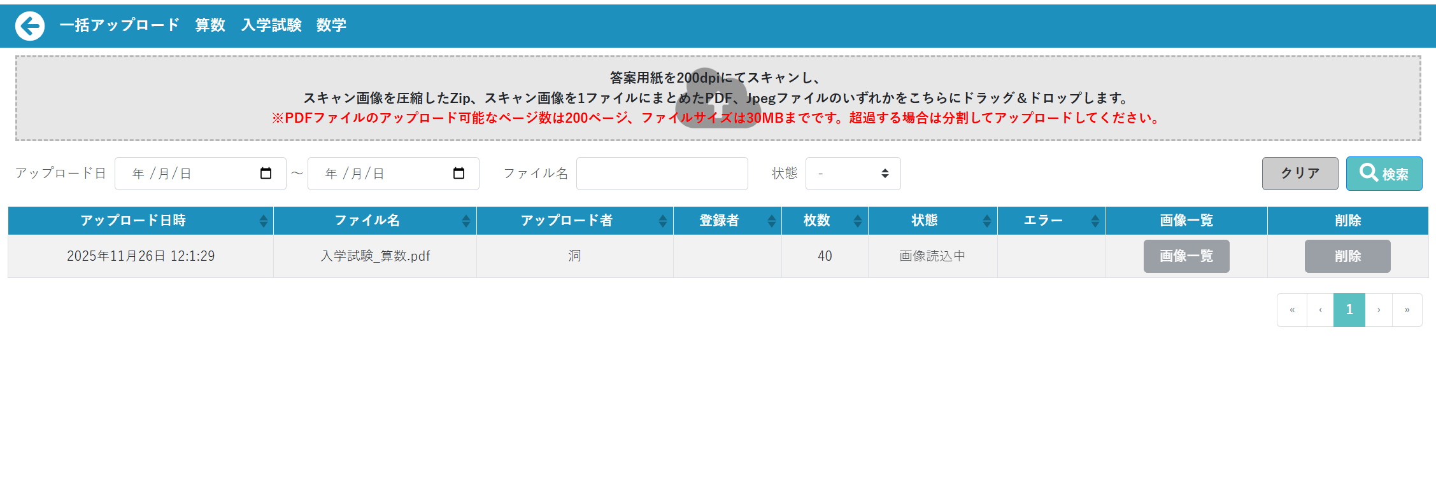The width and height of the screenshot is (1436, 496).
Task: Sort by ファイル名 column arrows
Action: [x=466, y=221]
